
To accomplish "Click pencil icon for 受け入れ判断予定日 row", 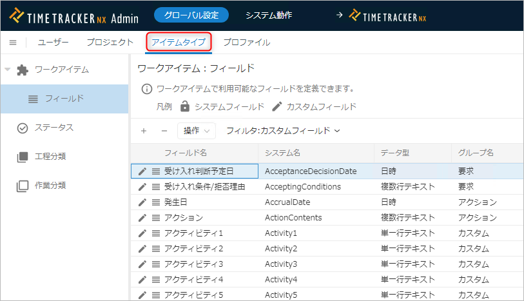I will pos(142,171).
